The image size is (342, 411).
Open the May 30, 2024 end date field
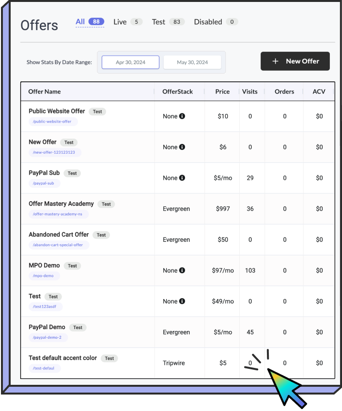coord(192,63)
